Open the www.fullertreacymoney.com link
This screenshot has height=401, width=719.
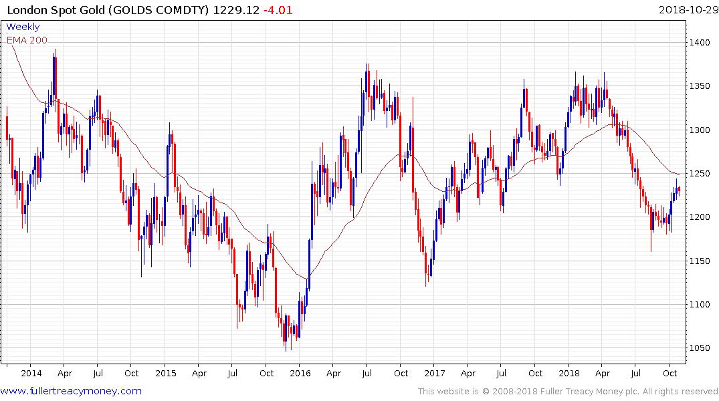(71, 391)
